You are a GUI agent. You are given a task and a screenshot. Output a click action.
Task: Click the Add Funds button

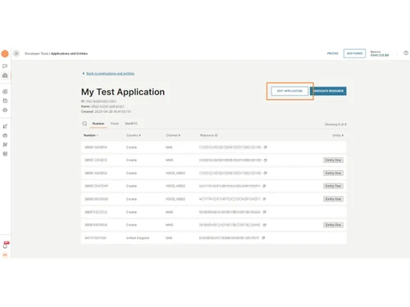point(354,53)
